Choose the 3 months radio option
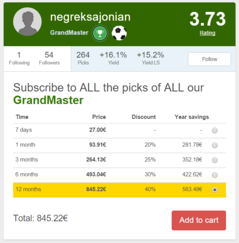The height and width of the screenshot is (243, 239). [x=215, y=160]
